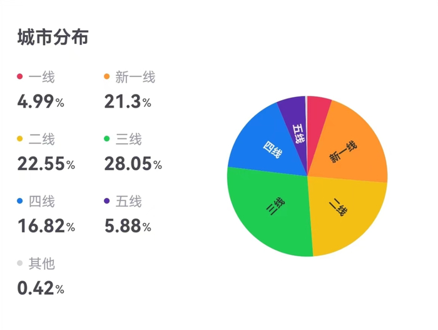The width and height of the screenshot is (438, 330).
Task: Click the yellow 二线 legend dot
Action: (20, 139)
